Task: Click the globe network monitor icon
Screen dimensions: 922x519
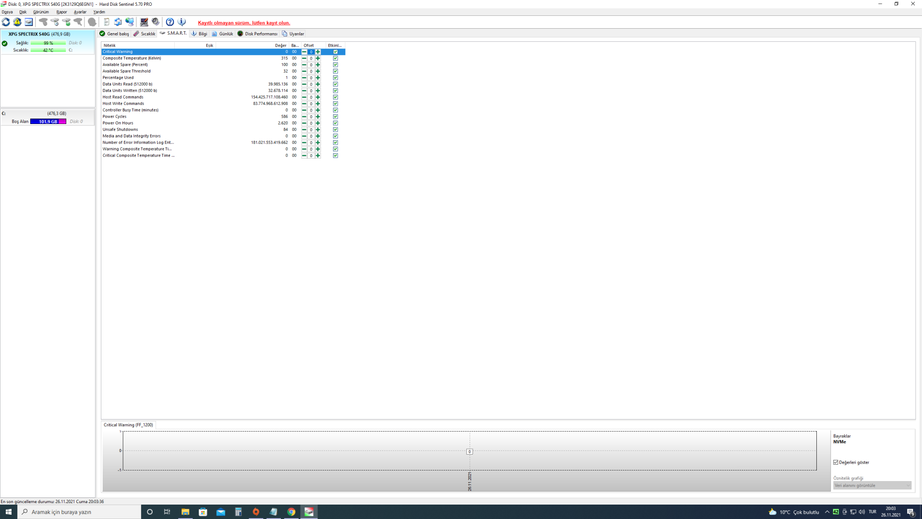Action: click(130, 22)
